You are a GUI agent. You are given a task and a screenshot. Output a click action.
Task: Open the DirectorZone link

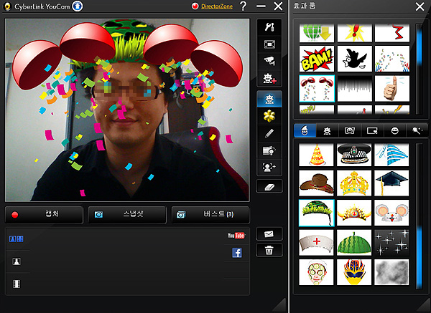pyautogui.click(x=215, y=6)
